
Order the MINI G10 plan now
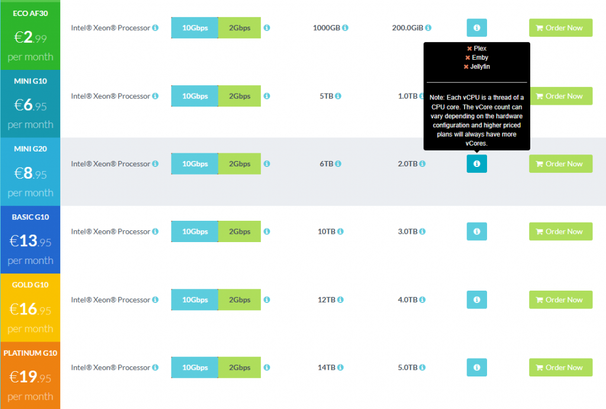pyautogui.click(x=561, y=96)
